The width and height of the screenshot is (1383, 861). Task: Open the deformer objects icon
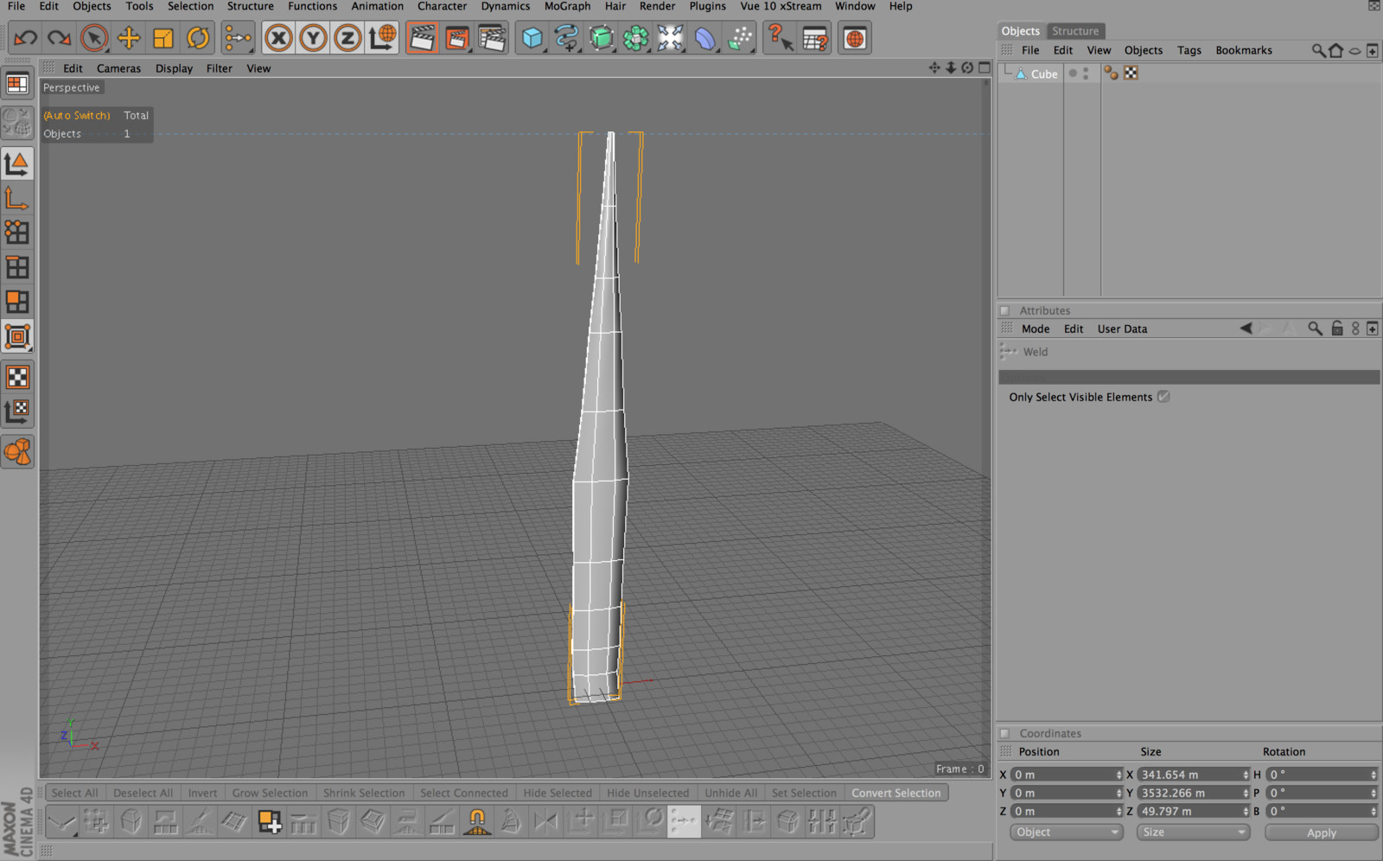(x=705, y=38)
